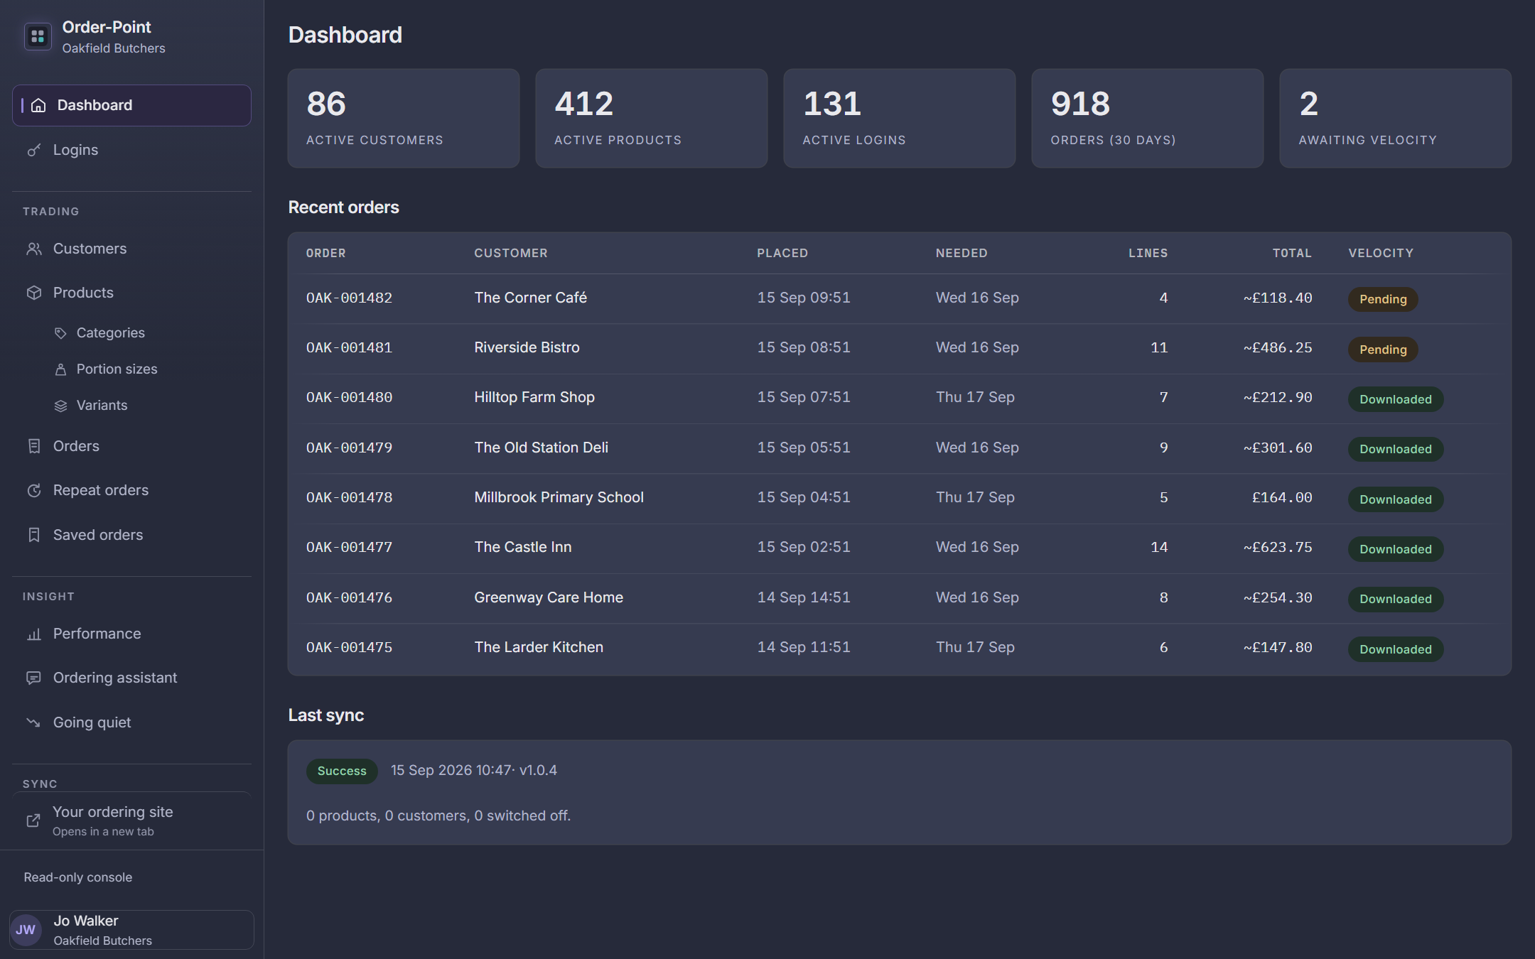Click the Active Customers stat card

coord(404,118)
